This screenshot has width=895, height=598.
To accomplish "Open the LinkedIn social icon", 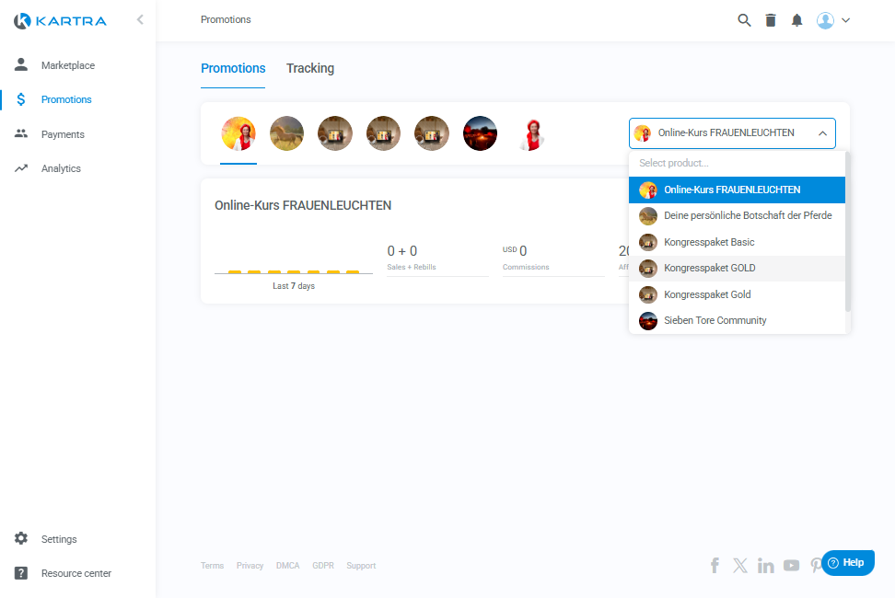I will click(765, 566).
